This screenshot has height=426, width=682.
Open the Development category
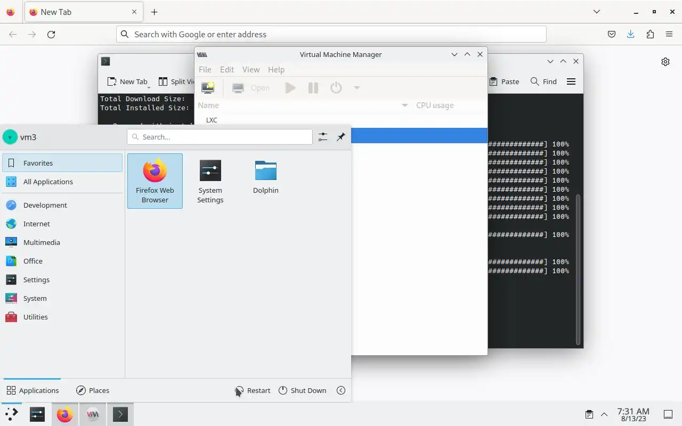pos(62,205)
